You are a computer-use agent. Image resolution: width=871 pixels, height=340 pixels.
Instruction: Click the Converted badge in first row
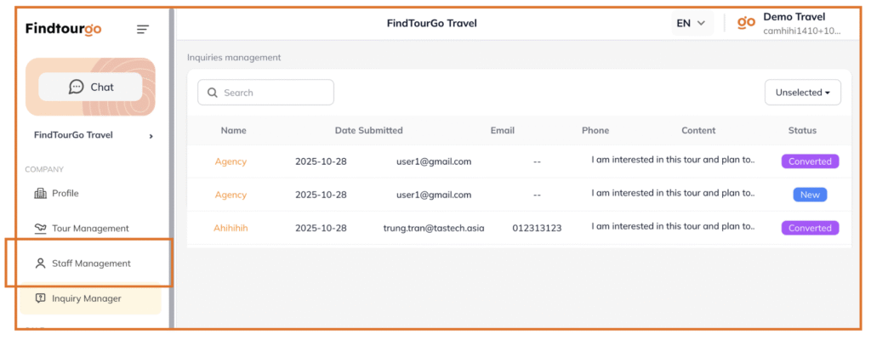tap(810, 161)
